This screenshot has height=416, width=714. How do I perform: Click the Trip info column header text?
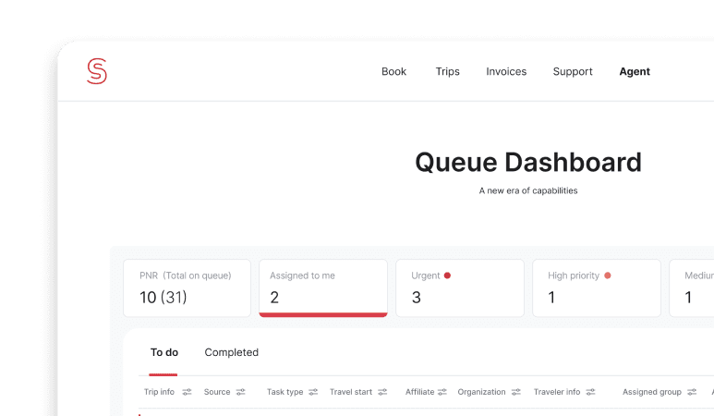(x=159, y=392)
